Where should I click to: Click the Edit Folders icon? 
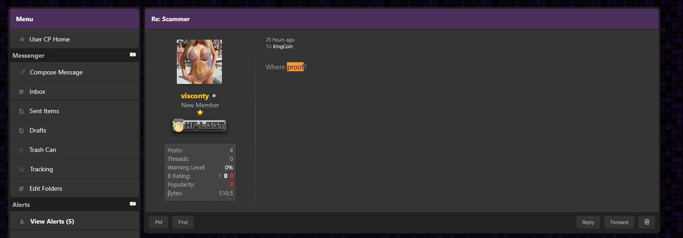tap(21, 189)
